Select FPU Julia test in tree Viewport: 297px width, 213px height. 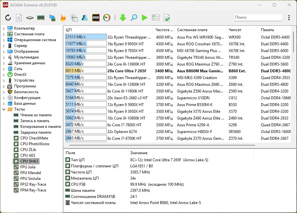(x=28, y=167)
